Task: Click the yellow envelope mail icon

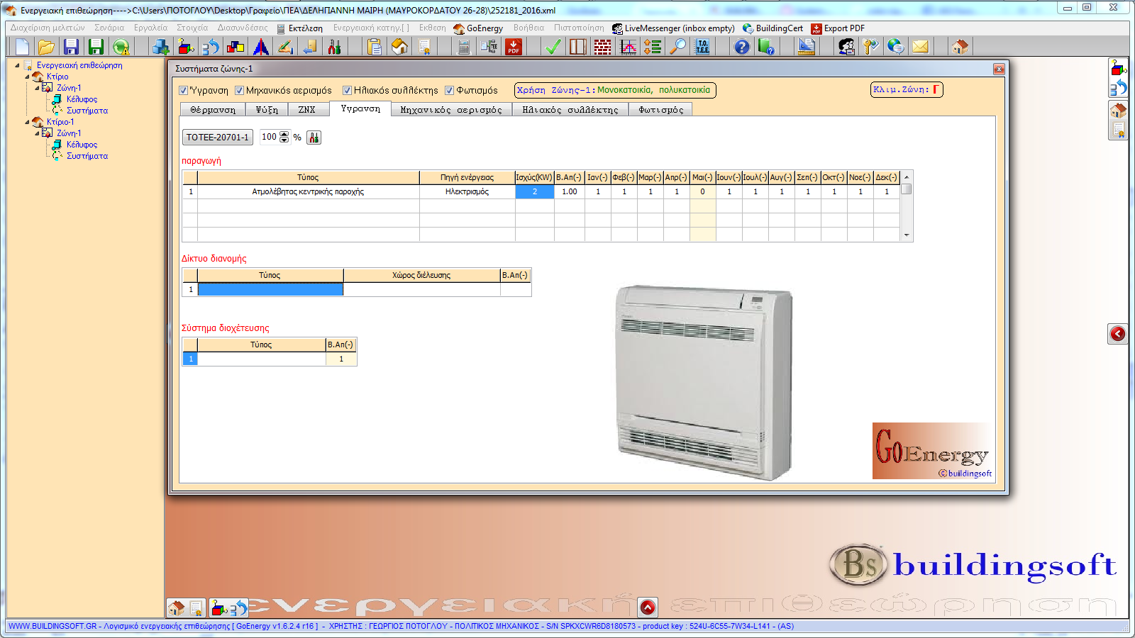Action: 920,47
